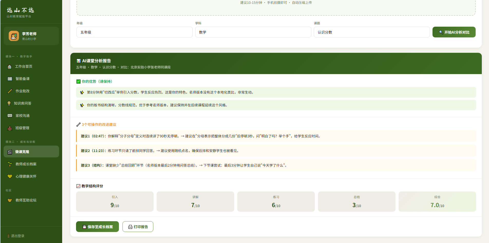
Task: Open the 学科 field showing 数学
Action: point(253,32)
